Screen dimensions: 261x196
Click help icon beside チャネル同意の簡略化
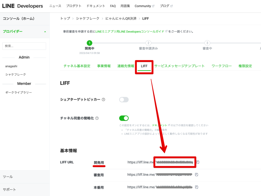(97, 118)
